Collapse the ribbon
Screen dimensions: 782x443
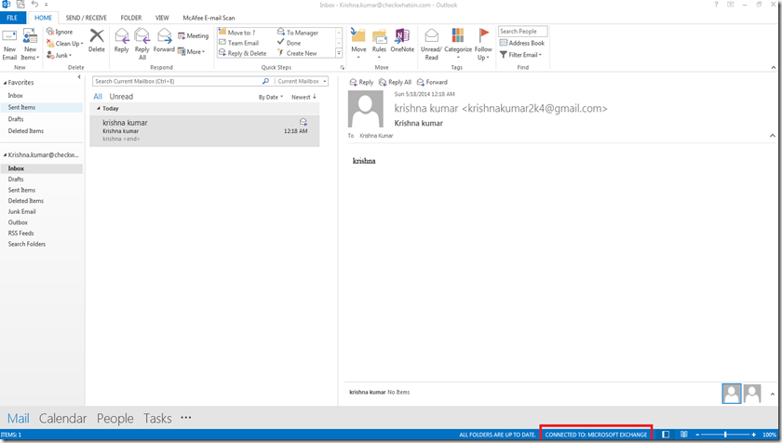[774, 67]
